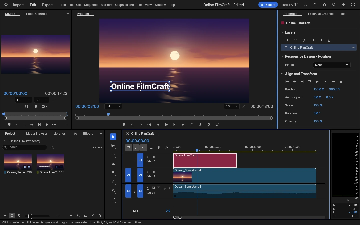Select the Track Select Forward tool
Image resolution: width=360 pixels, height=225 pixels.
click(x=113, y=146)
